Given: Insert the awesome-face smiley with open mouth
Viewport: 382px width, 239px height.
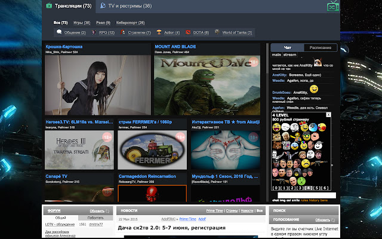Looking at the screenshot, I should tap(276, 127).
